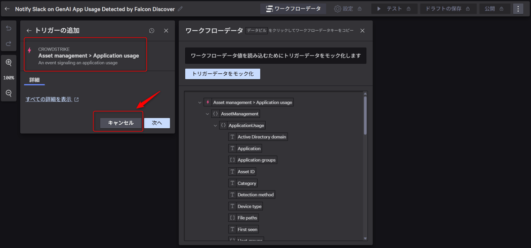Edit workflow name with the pencil icon

pos(180,9)
